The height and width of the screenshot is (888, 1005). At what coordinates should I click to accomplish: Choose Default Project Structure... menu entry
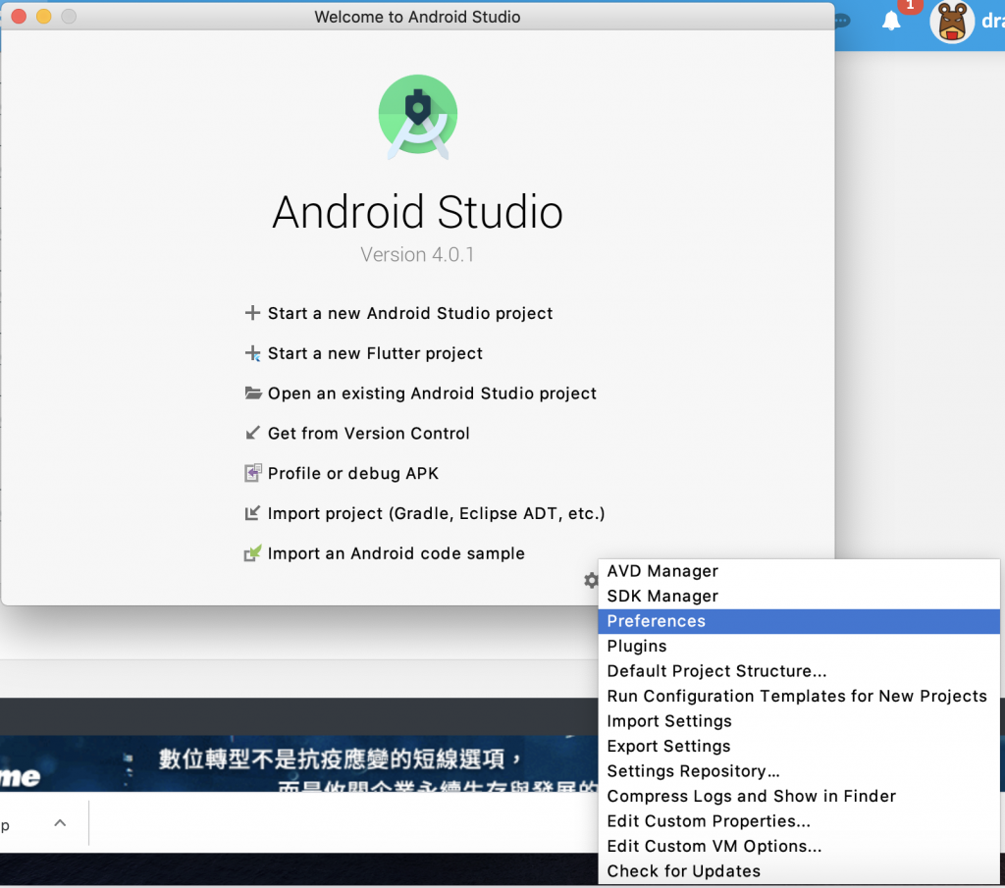point(799,671)
